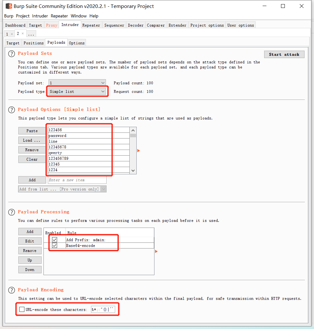Image resolution: width=314 pixels, height=329 pixels.
Task: Switch to the Extender tab
Action: pyautogui.click(x=177, y=25)
